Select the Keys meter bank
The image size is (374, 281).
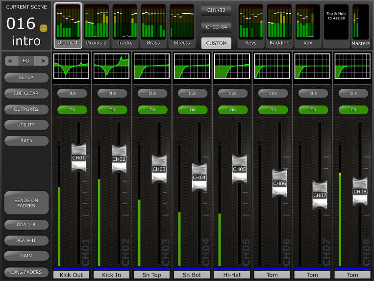pyautogui.click(x=250, y=26)
